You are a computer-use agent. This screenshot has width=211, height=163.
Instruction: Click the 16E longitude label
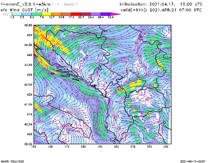[x=50, y=147]
